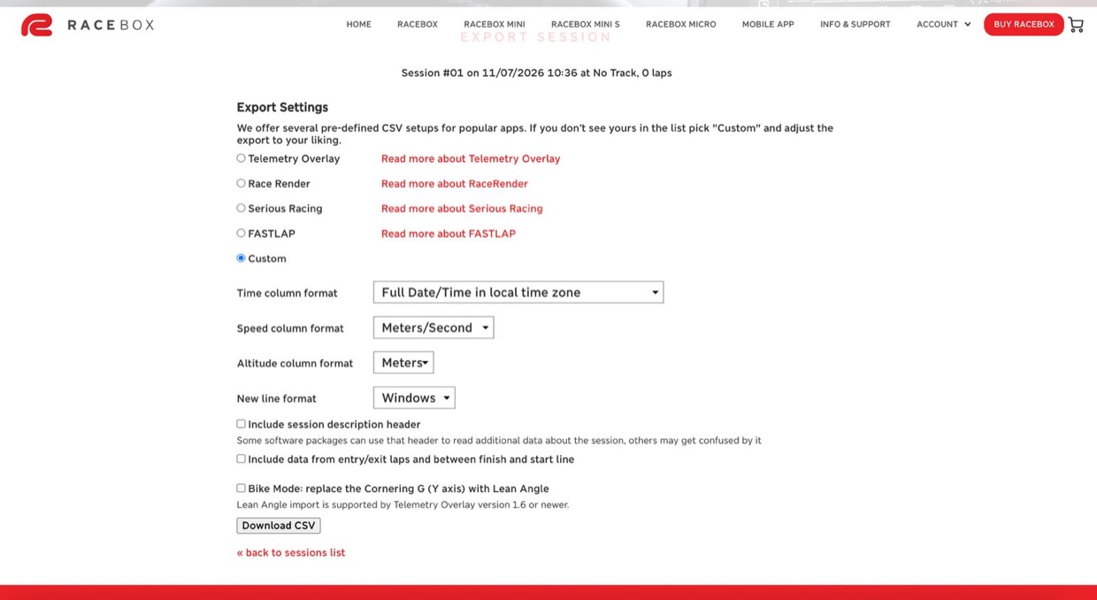This screenshot has width=1097, height=600.
Task: Open the RaceBox Mini S page
Action: 586,25
